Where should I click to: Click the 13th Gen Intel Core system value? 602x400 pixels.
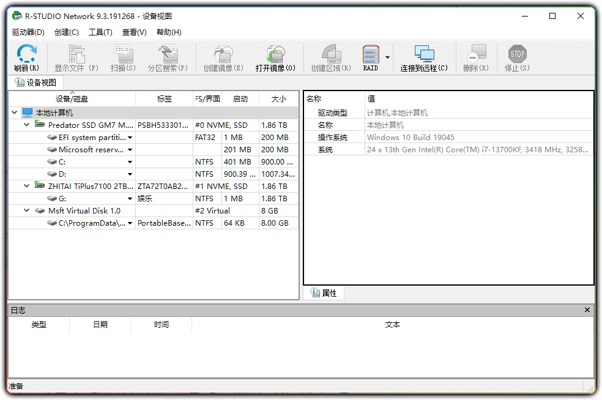(x=478, y=150)
